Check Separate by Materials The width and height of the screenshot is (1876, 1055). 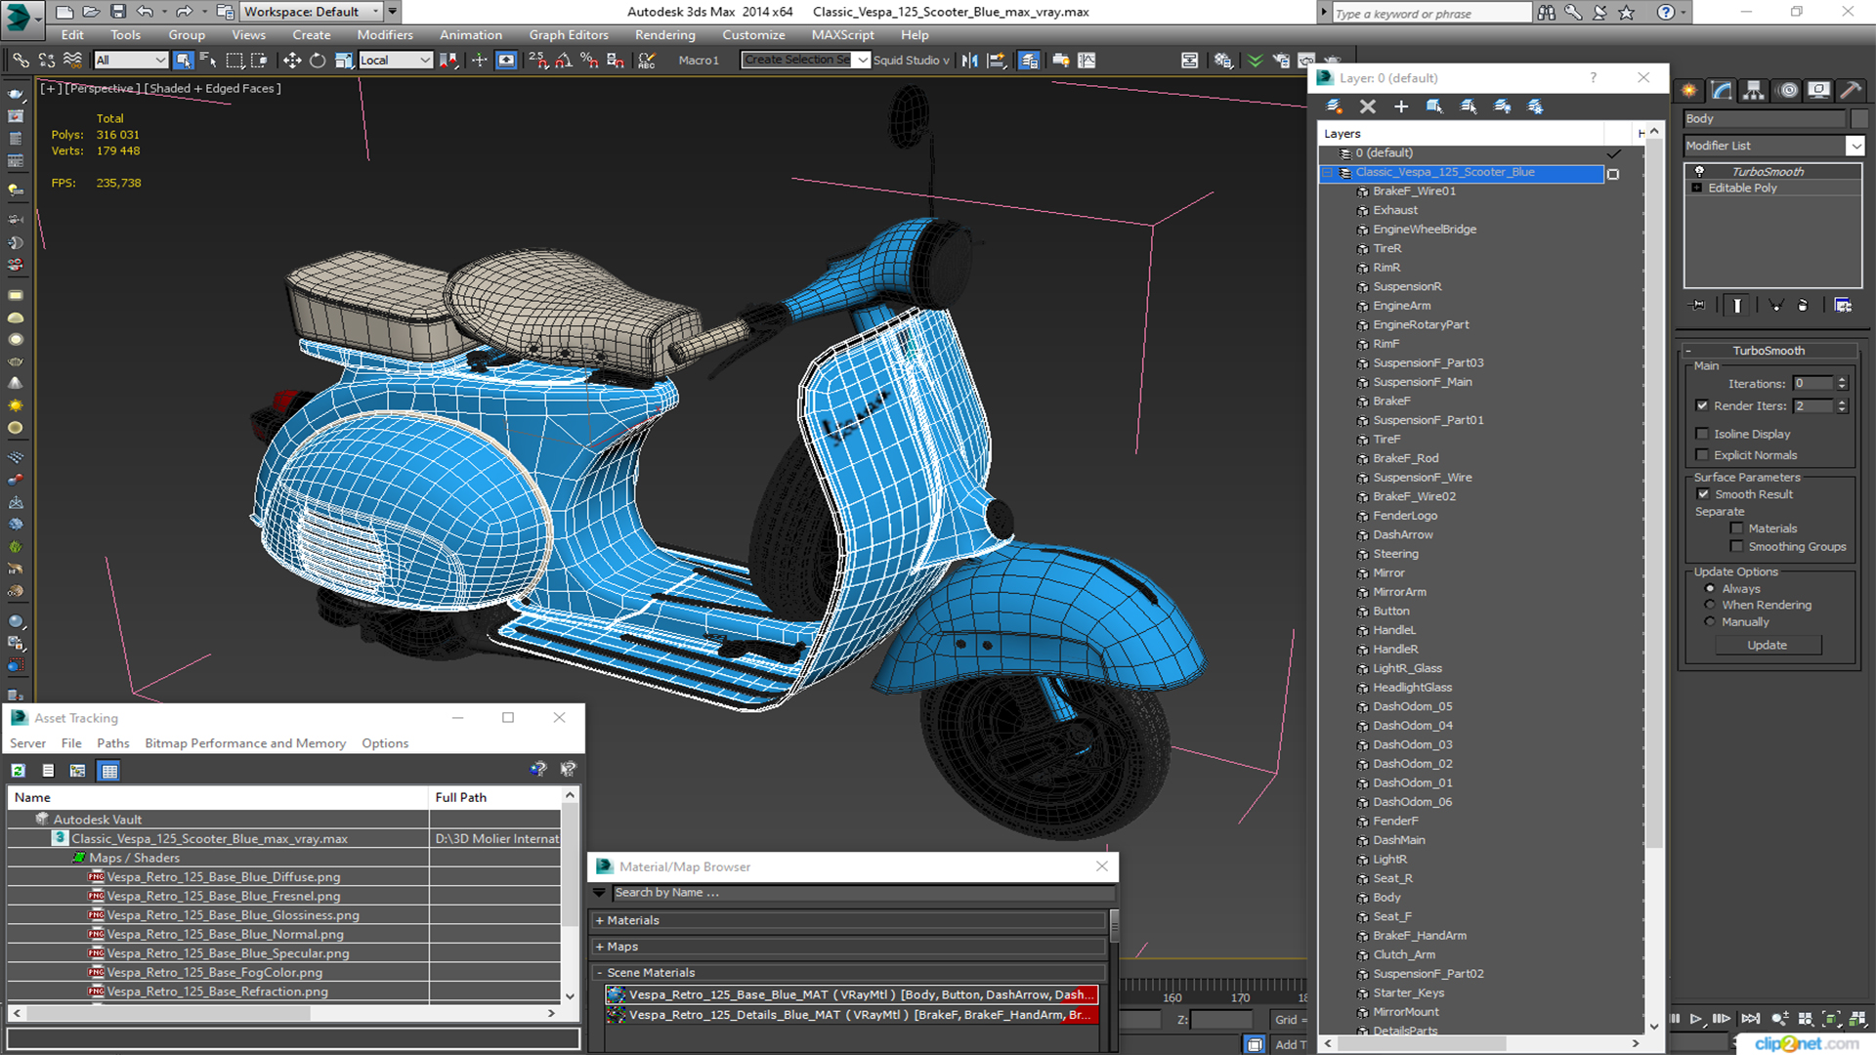tap(1736, 528)
